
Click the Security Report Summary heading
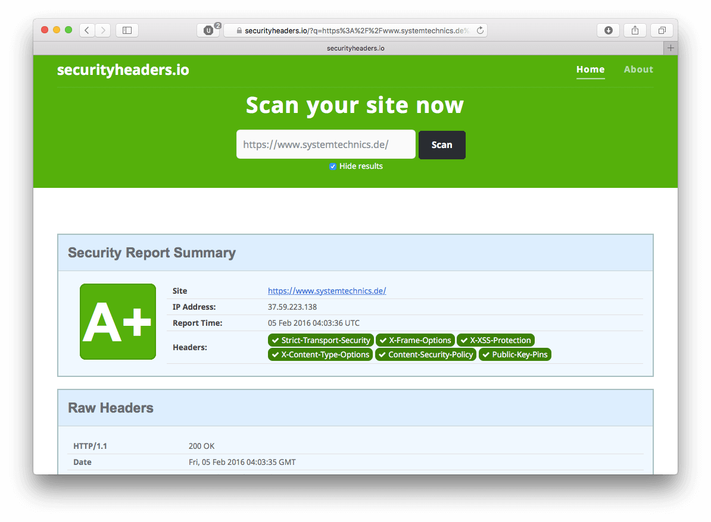click(x=152, y=253)
